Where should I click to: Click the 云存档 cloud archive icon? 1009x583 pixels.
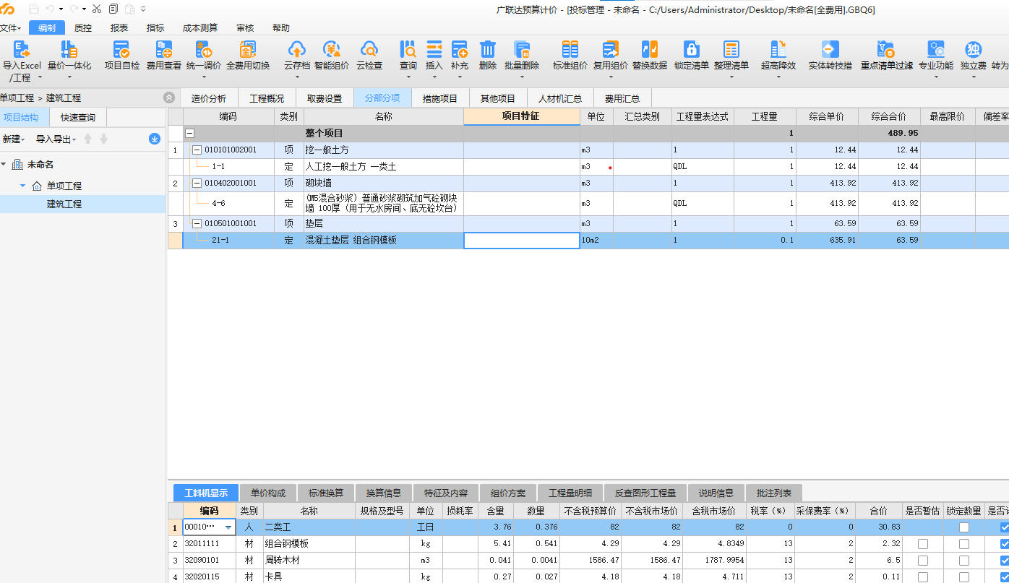pyautogui.click(x=297, y=50)
